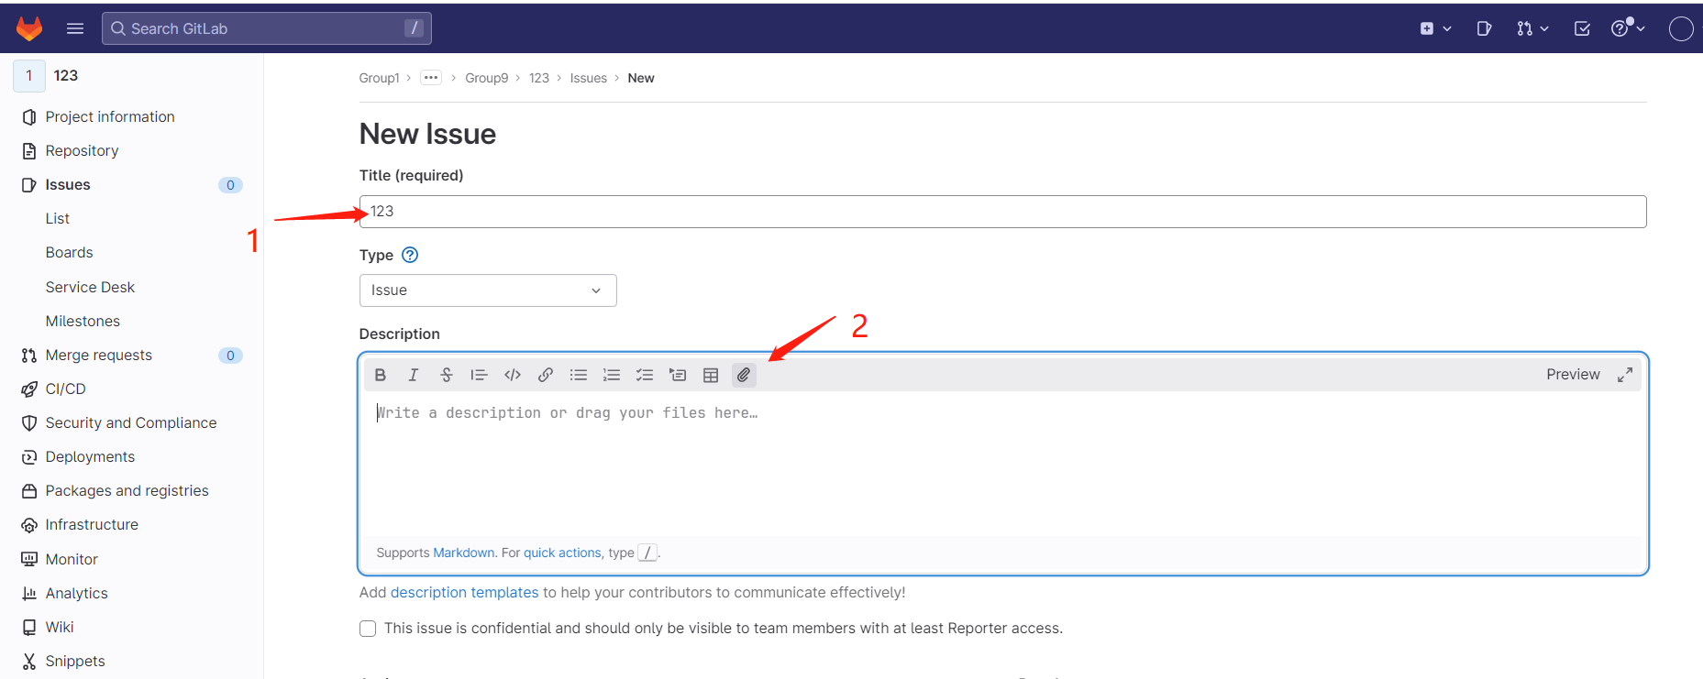
Task: Mark the issue as confidential
Action: point(368,629)
